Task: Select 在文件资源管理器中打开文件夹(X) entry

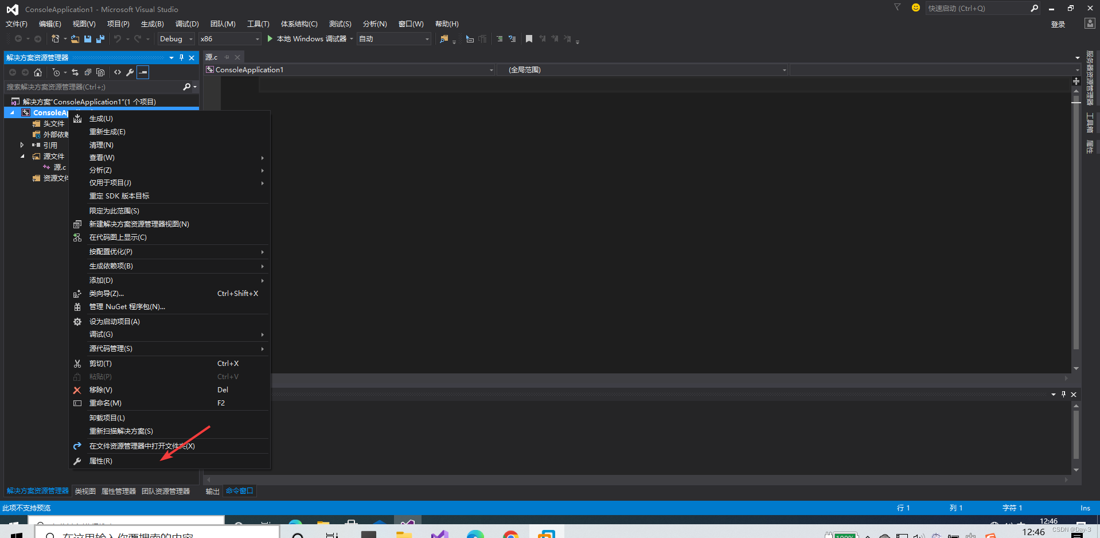Action: click(169, 446)
